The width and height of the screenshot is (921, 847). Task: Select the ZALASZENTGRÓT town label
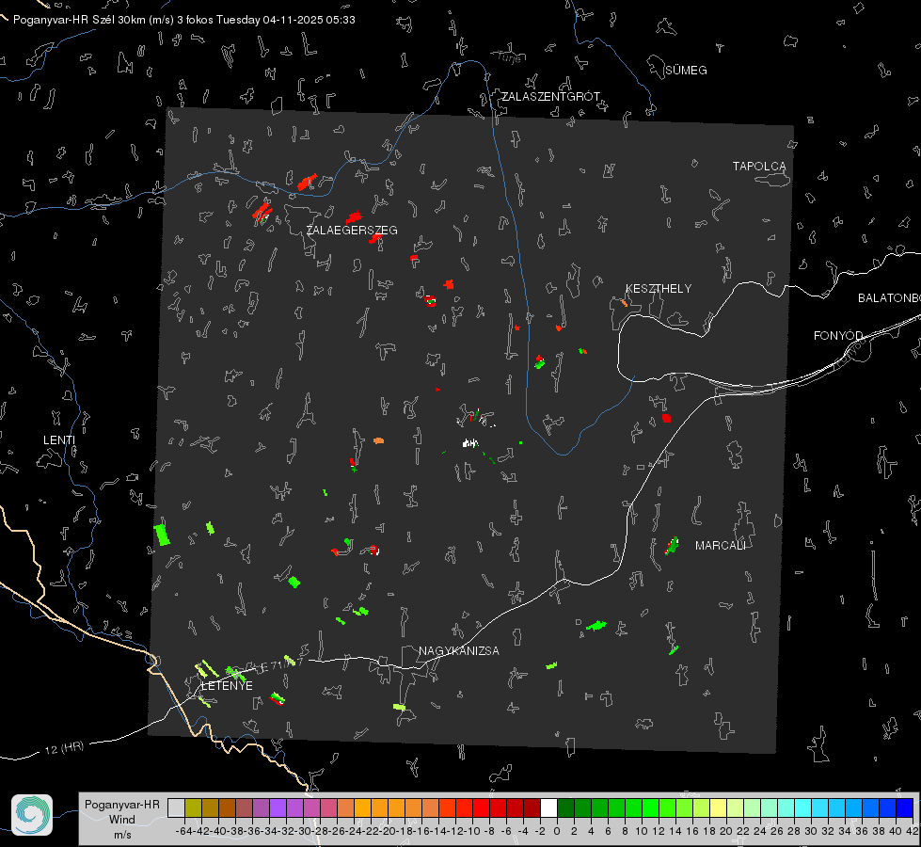tap(550, 96)
